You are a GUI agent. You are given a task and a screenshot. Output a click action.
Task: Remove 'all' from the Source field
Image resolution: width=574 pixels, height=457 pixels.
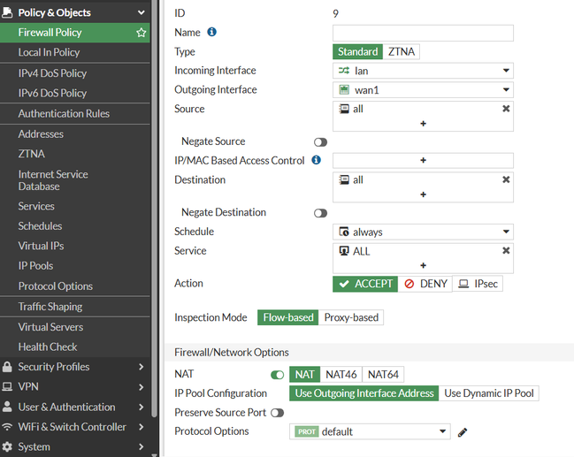506,109
